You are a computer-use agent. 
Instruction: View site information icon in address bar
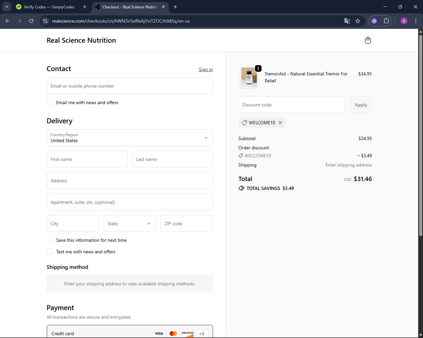(x=45, y=21)
